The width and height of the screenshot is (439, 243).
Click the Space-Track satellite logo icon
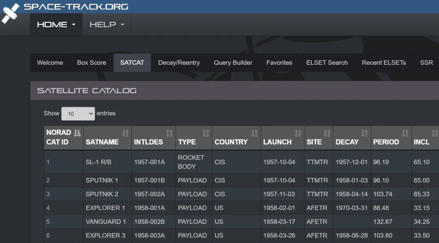10,13
